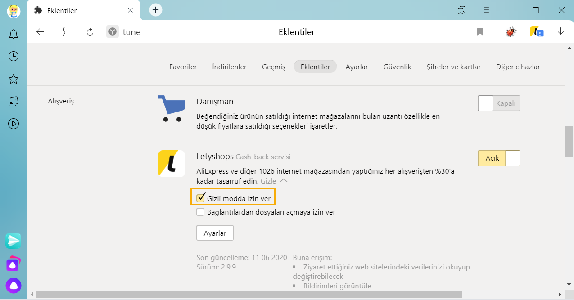Open notifications bell in sidebar

tap(14, 34)
